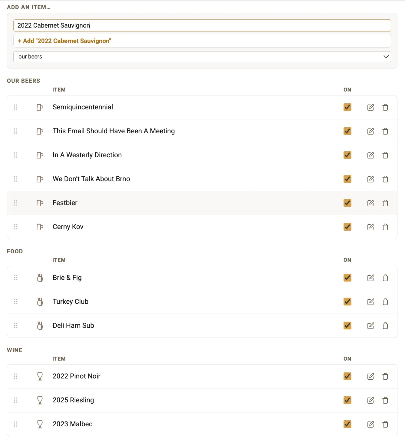Click drag handle for 2022 Pinot Noir
The width and height of the screenshot is (405, 443).
(x=16, y=376)
